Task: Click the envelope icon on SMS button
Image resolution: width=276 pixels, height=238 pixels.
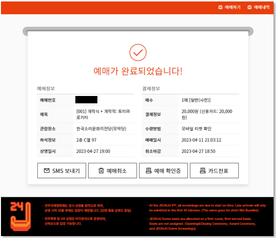Action: point(46,170)
